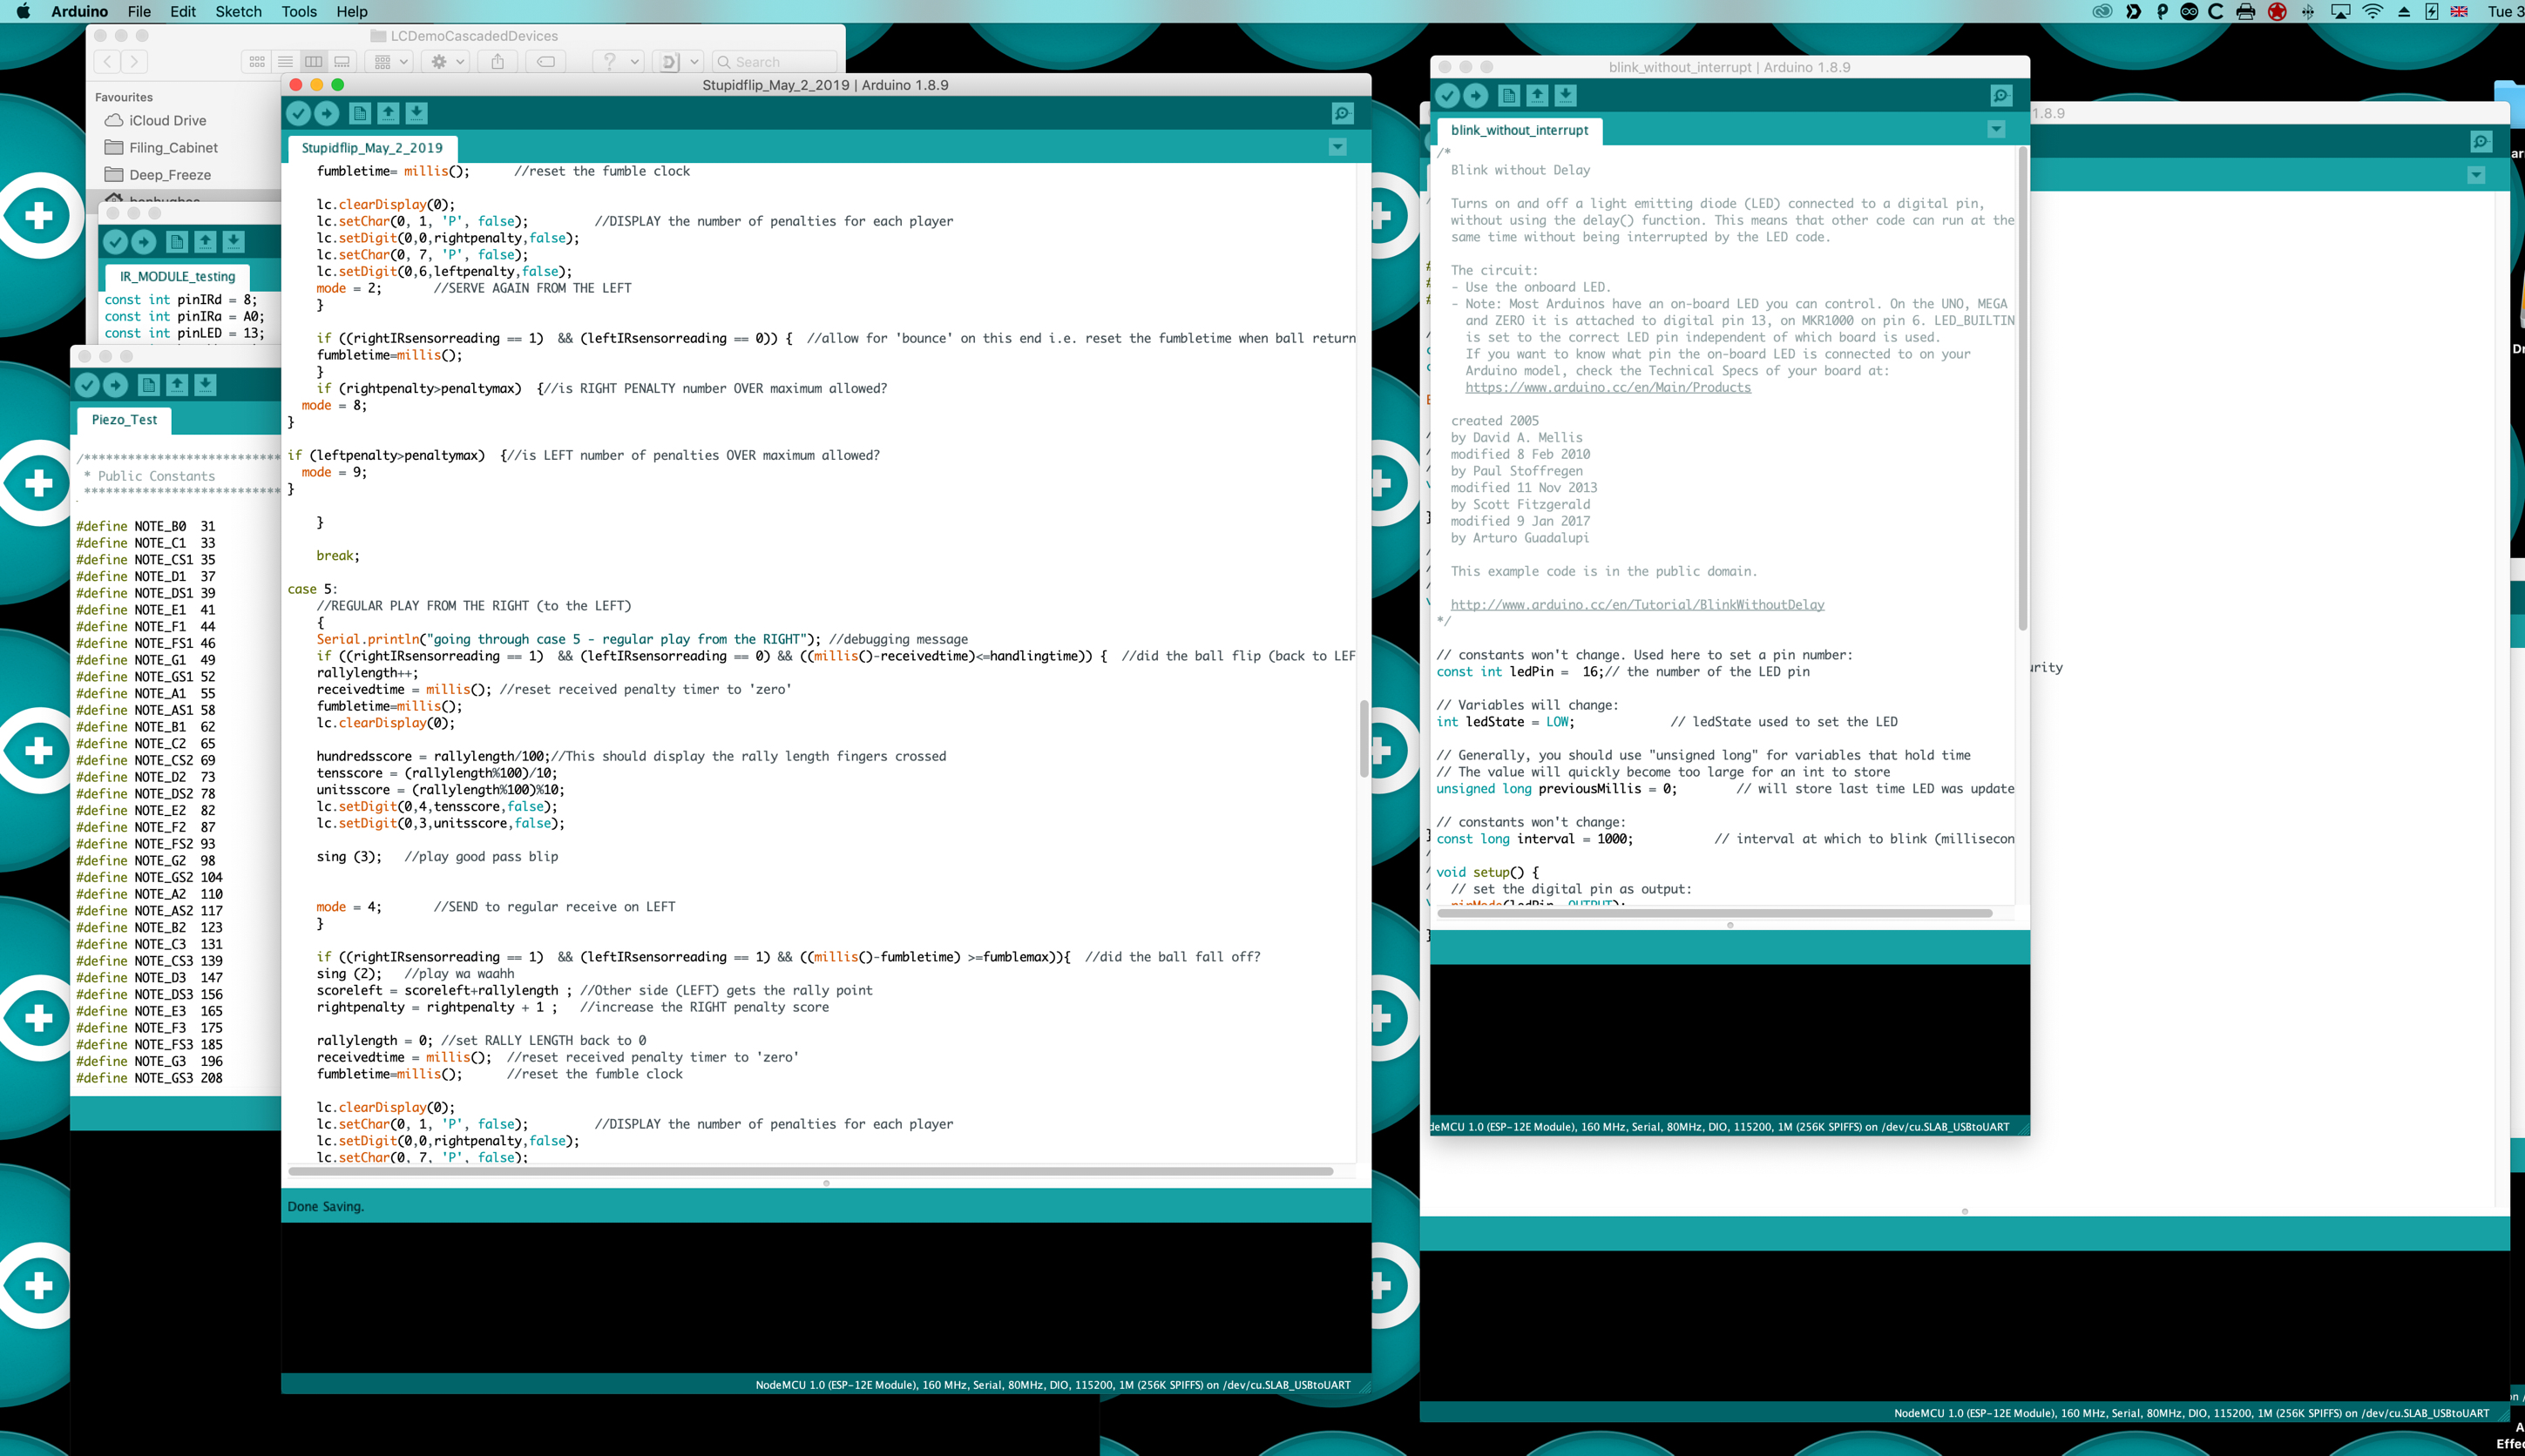Open Serial Monitor in the rightmost background window
This screenshot has width=2525, height=1456.
2481,141
